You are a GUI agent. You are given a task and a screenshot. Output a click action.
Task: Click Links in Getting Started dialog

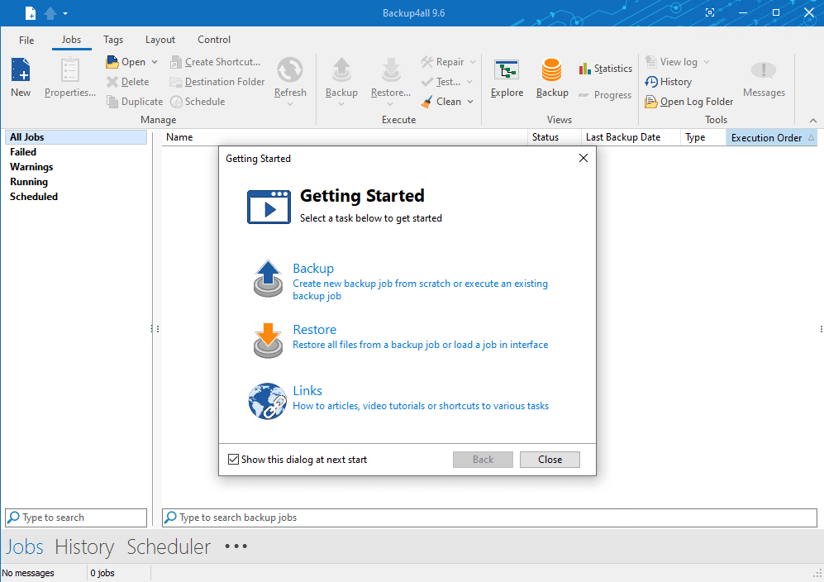click(x=307, y=391)
